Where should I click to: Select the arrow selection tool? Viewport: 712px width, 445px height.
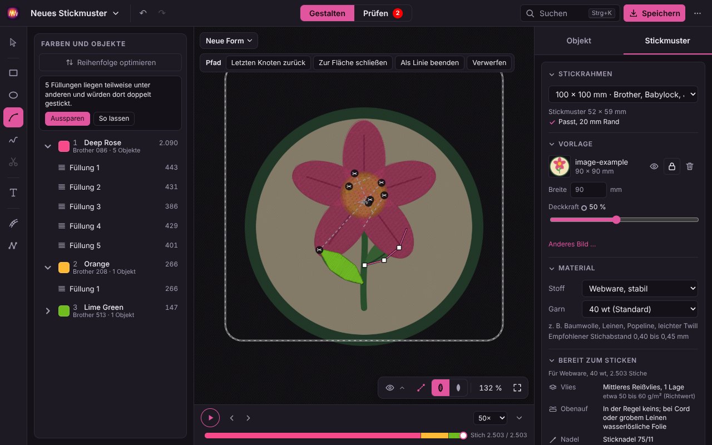tap(13, 43)
